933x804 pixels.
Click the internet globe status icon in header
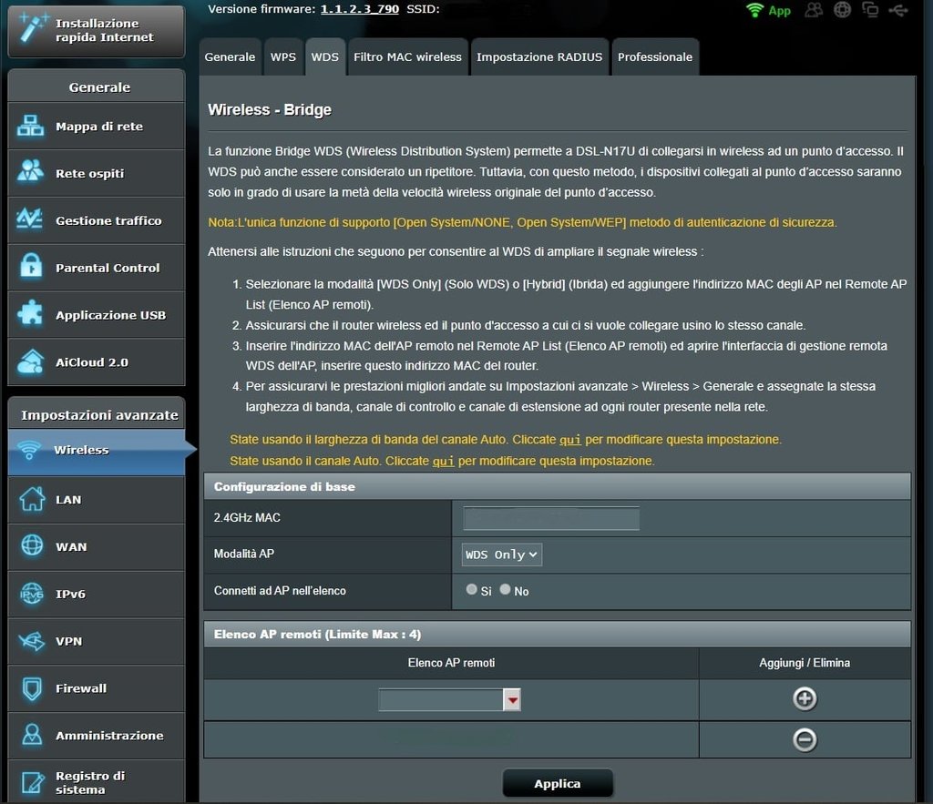point(842,10)
